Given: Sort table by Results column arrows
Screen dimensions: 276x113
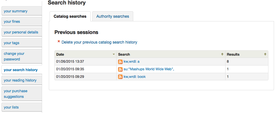Looking at the screenshot, I should (265, 54).
